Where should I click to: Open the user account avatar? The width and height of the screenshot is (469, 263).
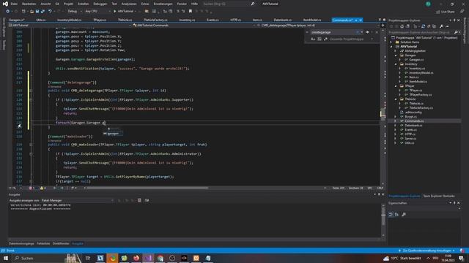pyautogui.click(x=428, y=4)
